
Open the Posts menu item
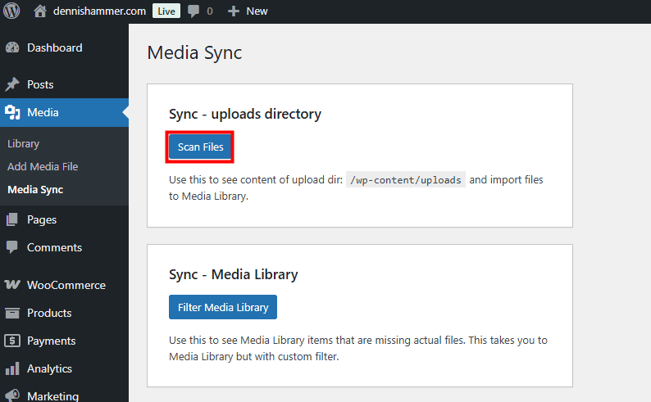(x=40, y=84)
